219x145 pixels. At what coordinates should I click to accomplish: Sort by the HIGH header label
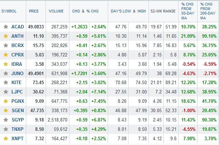click(x=142, y=11)
